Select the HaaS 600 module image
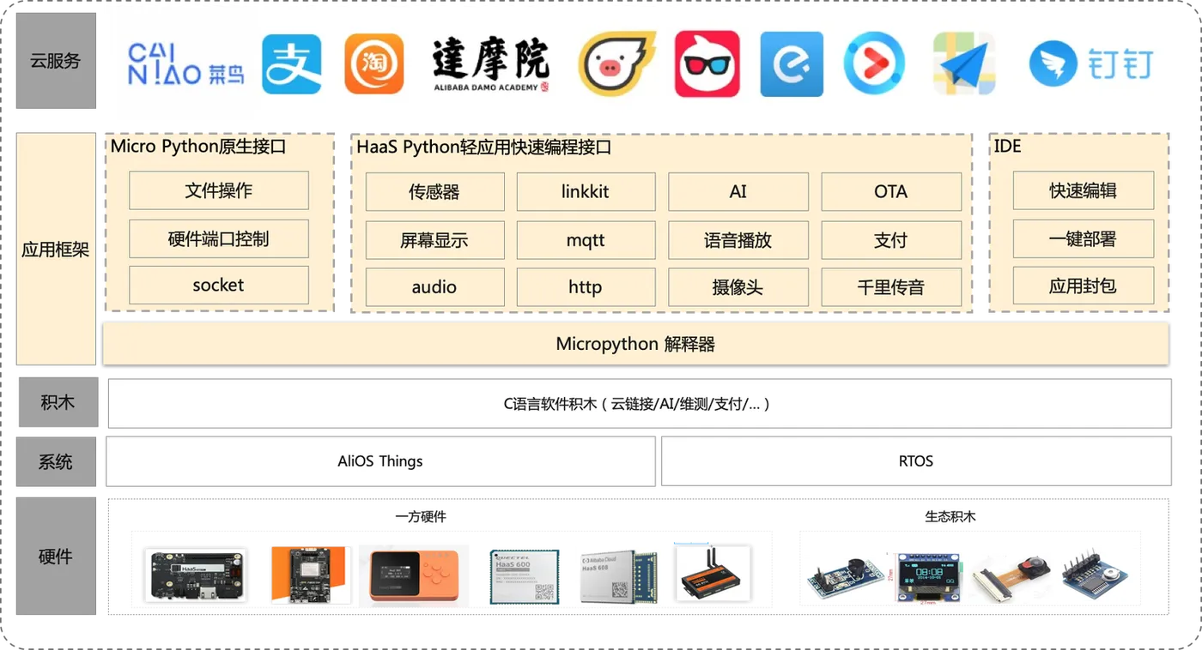 coord(525,575)
